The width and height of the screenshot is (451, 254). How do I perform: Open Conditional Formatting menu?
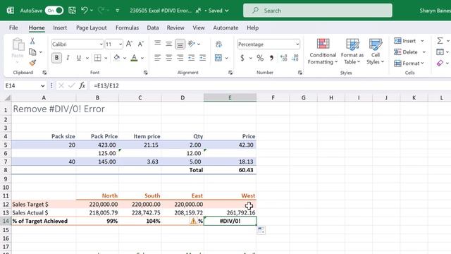coord(323,52)
